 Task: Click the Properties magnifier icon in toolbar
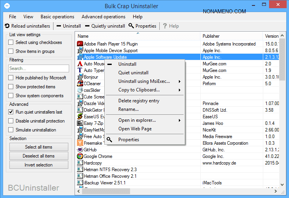click(131, 26)
